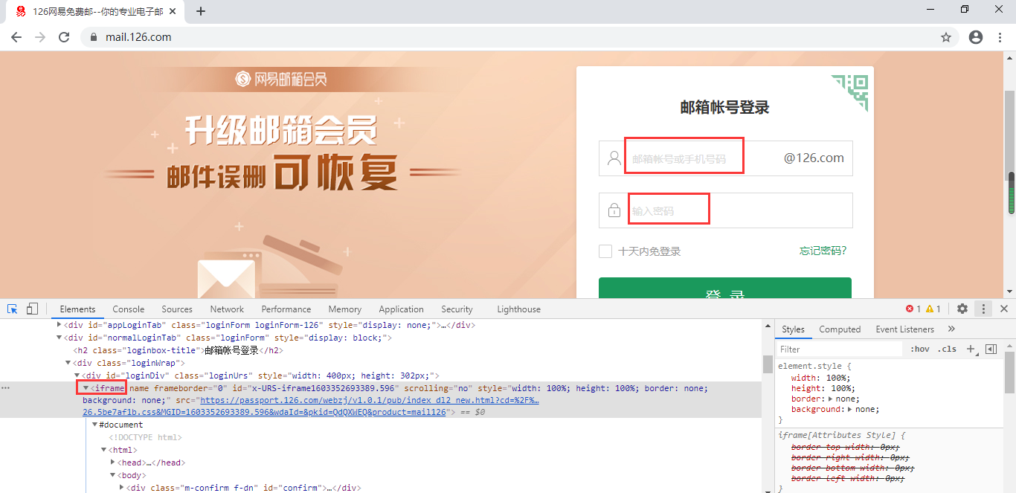Open the Chrome profile avatar icon
The image size is (1016, 493).
(976, 37)
